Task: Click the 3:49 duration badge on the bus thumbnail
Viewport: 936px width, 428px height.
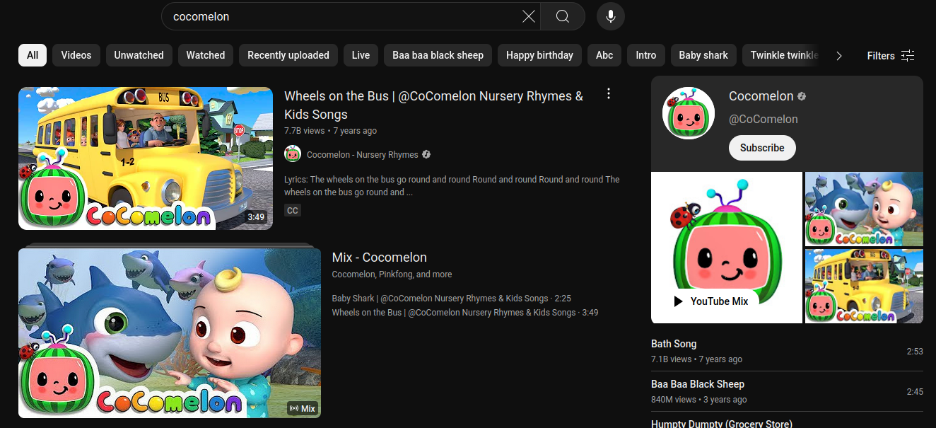Action: [256, 217]
